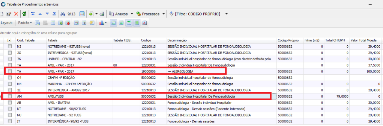Viewport: 383px width, 126px height.
Task: Click the grid view icon beside 9/13
Action: (x=82, y=14)
